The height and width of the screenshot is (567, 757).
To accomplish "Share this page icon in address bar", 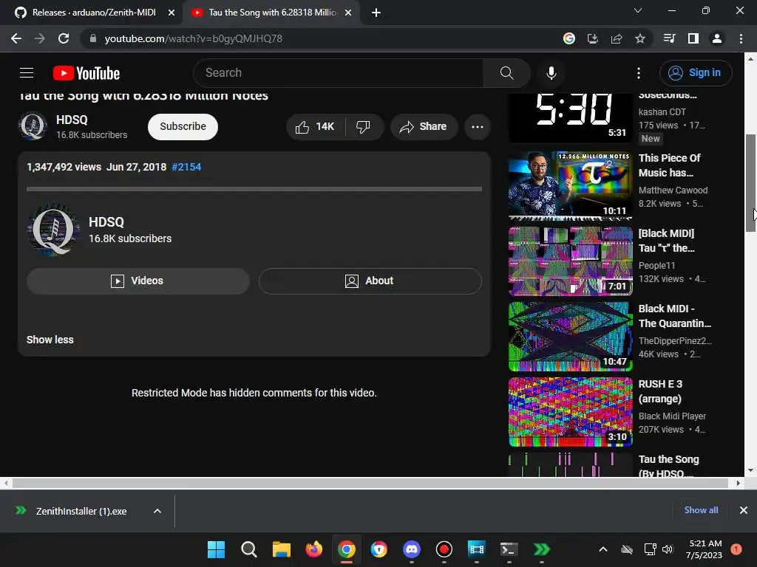I will 617,38.
